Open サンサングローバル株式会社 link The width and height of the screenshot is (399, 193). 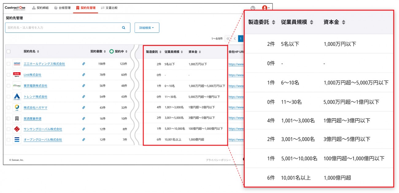click(x=43, y=129)
